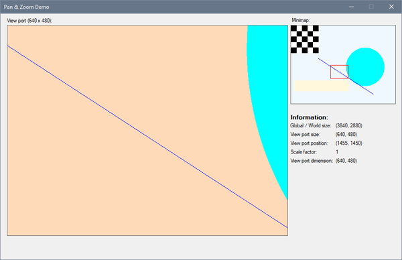Click the blue diagonal line in view port
The image size is (402, 260).
coord(147,137)
